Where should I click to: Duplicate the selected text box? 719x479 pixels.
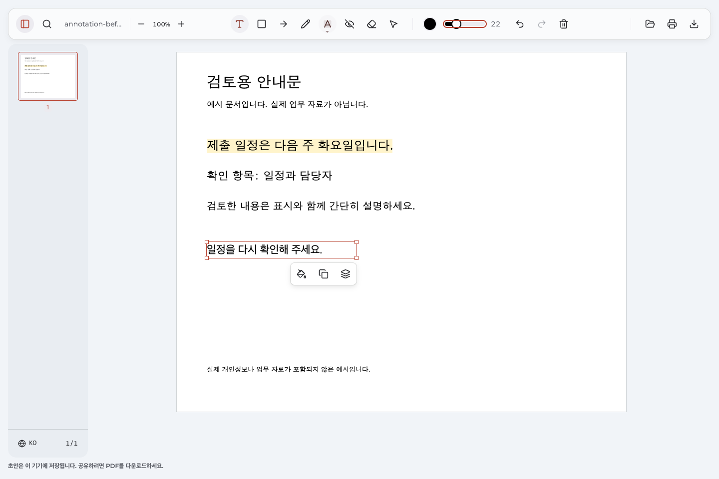324,274
